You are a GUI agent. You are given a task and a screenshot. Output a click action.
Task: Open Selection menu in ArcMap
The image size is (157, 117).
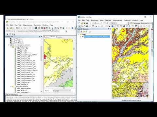click(108, 20)
